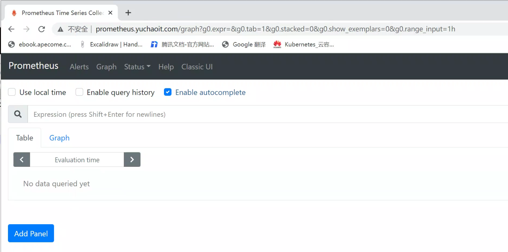Click the next evaluation time arrow
Screen dimensions: 508x252
click(x=132, y=159)
